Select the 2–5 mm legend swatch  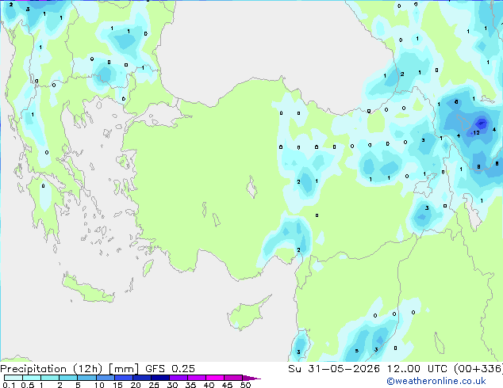pos(68,378)
